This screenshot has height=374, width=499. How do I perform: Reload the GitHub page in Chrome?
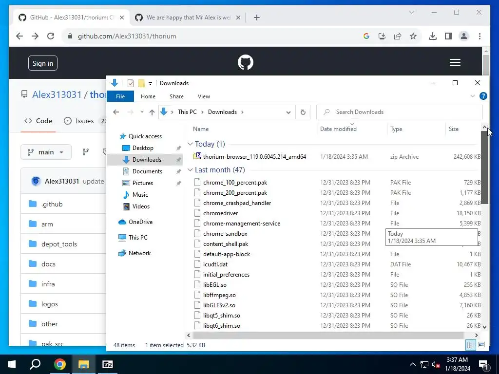coord(51,36)
